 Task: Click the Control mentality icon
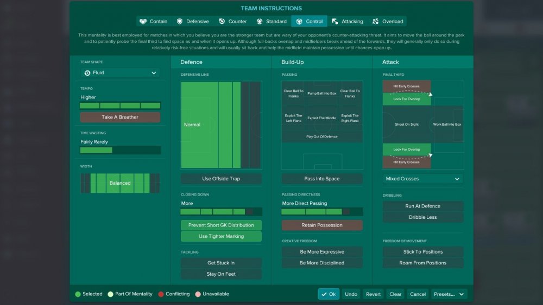(299, 22)
